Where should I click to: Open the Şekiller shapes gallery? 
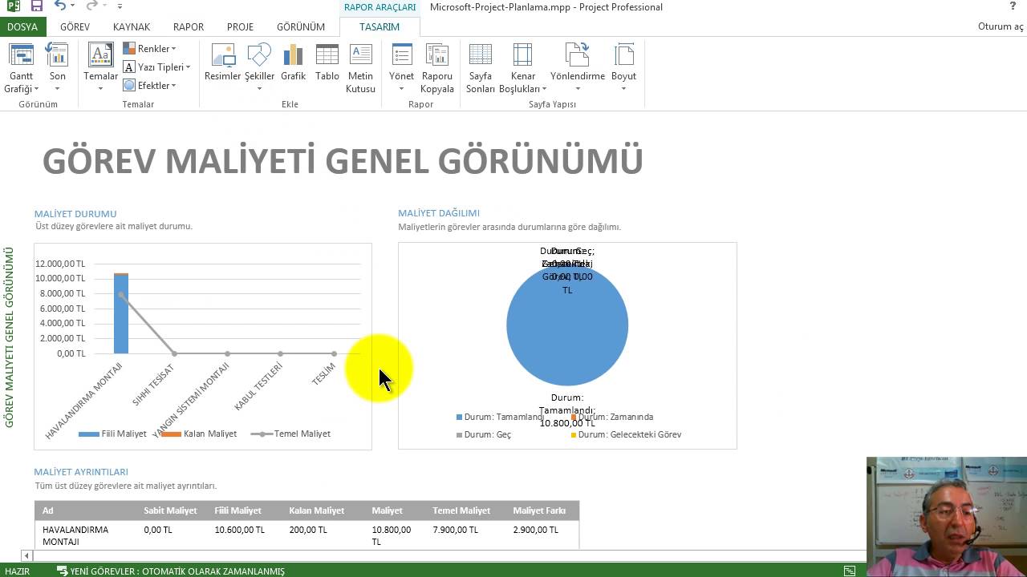click(x=259, y=68)
